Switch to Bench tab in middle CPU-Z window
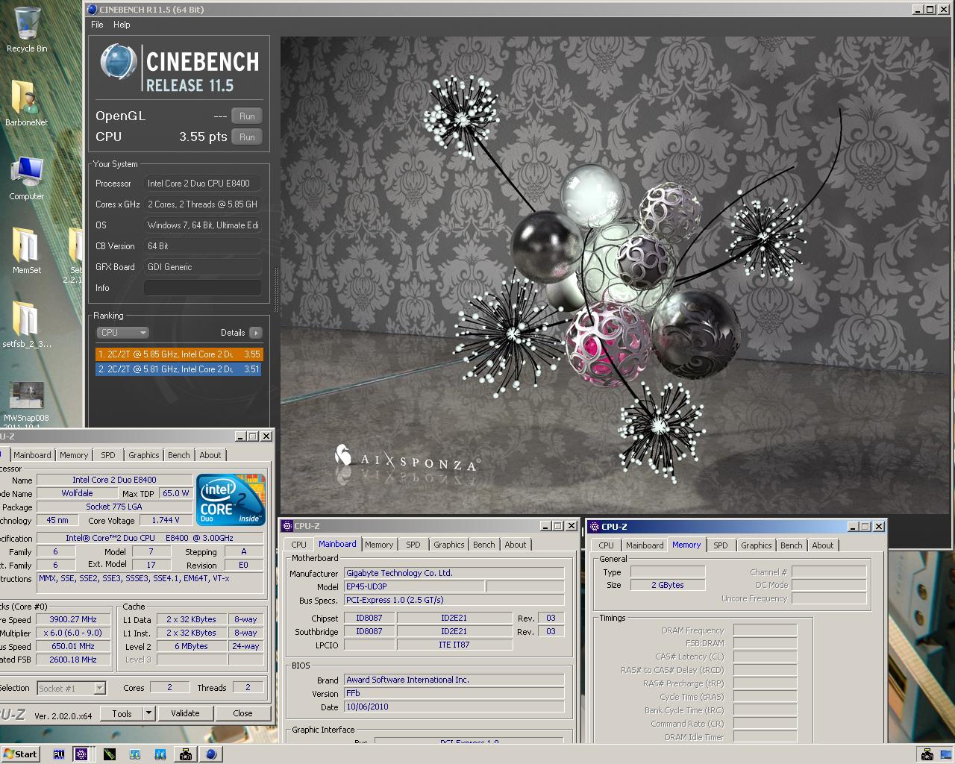The height and width of the screenshot is (764, 955). tap(483, 545)
